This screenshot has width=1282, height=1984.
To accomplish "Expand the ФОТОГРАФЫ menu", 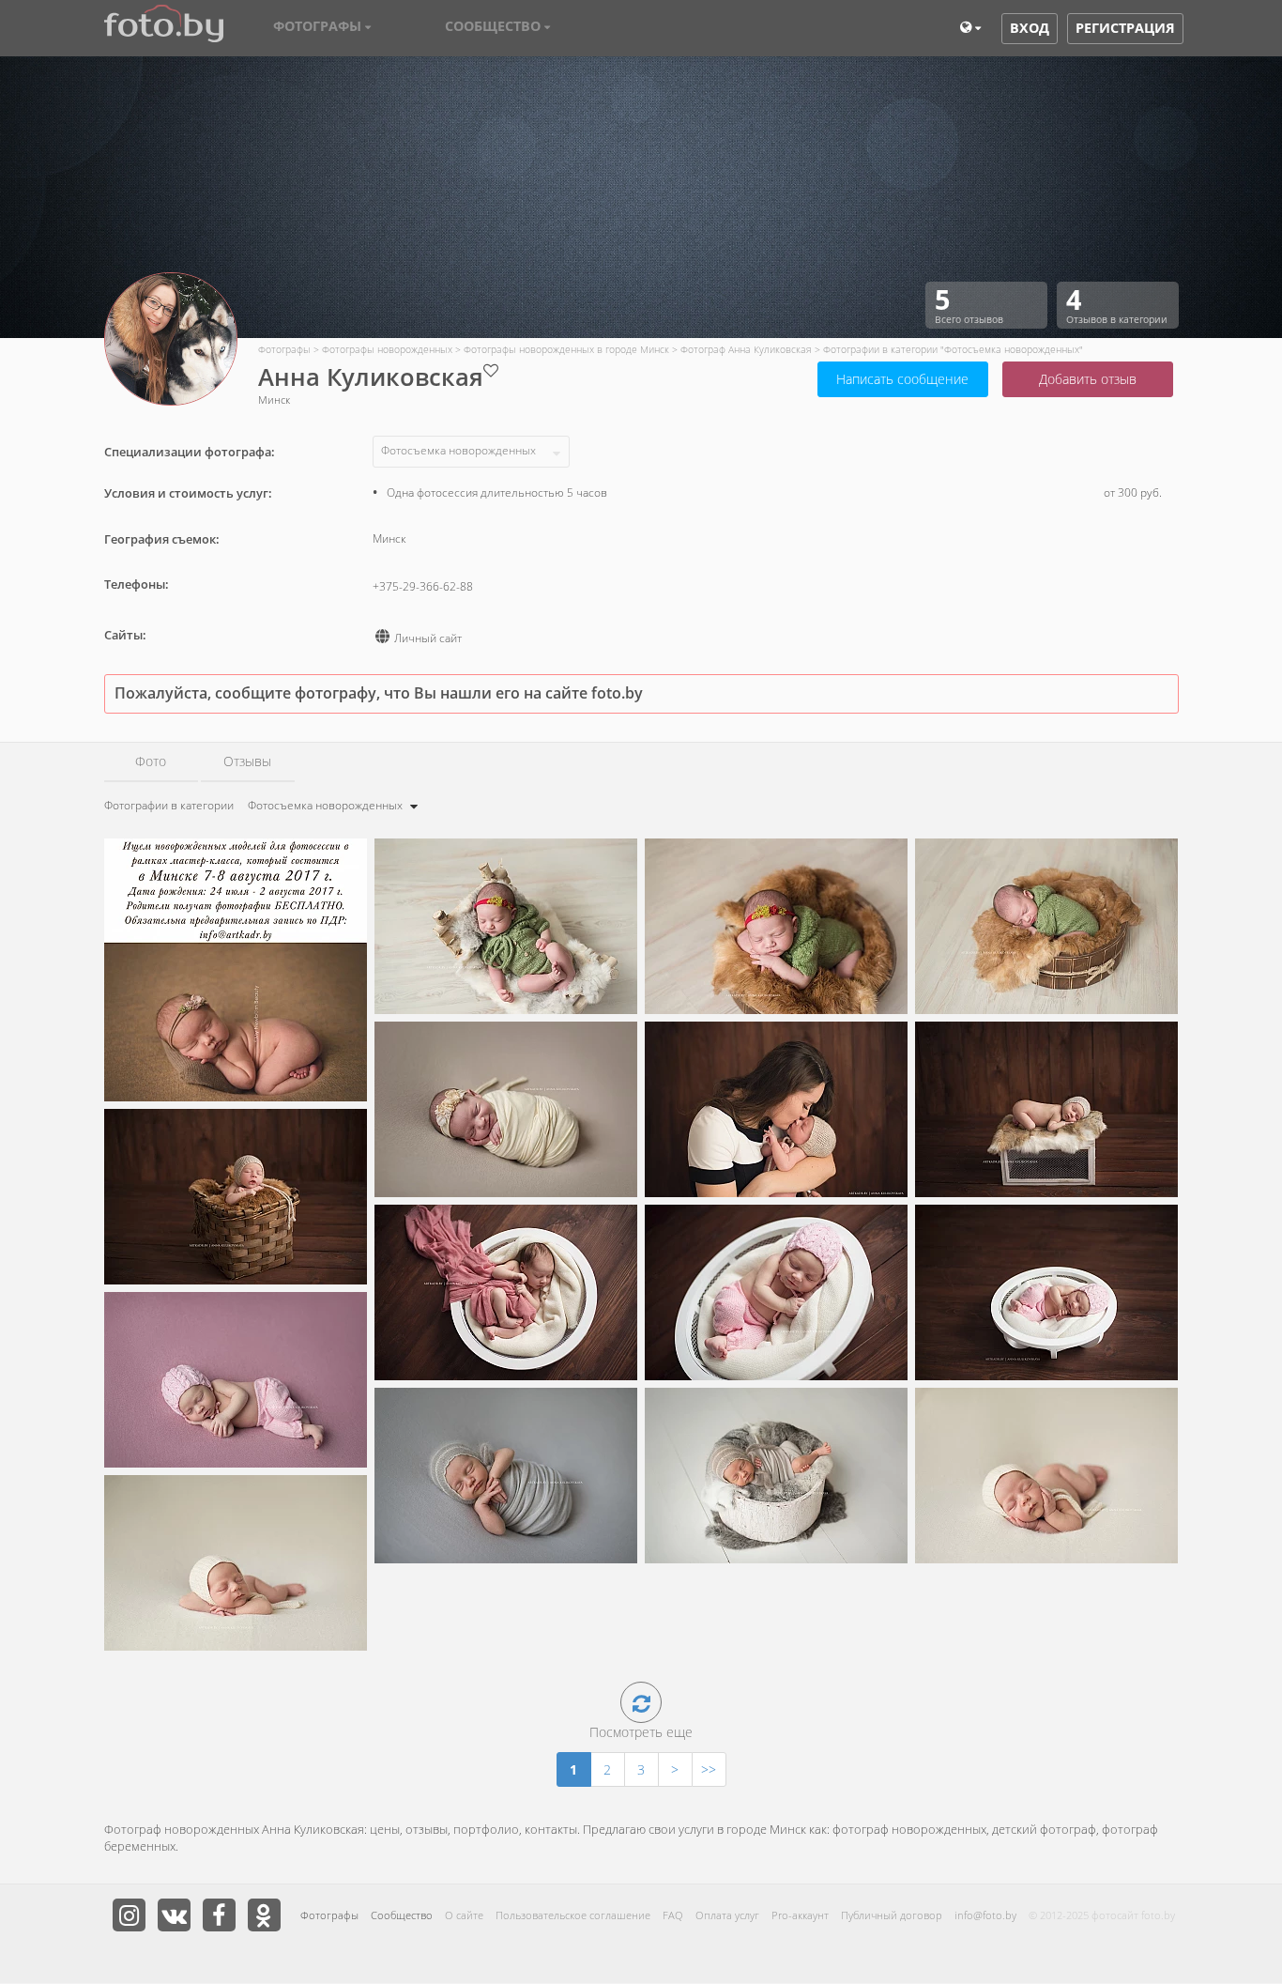I will click(x=322, y=26).
